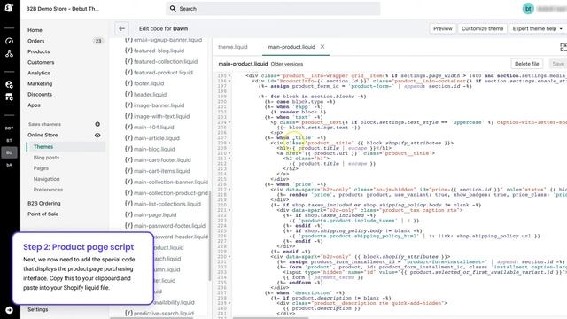Click the file icon beside predictive-search.liquid
Viewport: 567px width, 319px height.
(128, 313)
